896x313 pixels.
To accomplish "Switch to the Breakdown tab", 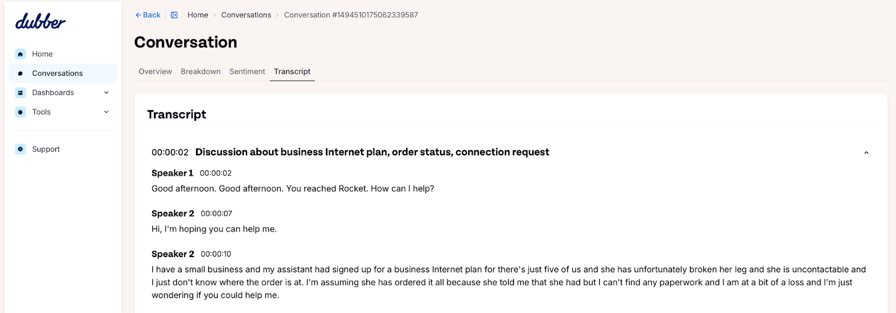I will click(x=200, y=72).
